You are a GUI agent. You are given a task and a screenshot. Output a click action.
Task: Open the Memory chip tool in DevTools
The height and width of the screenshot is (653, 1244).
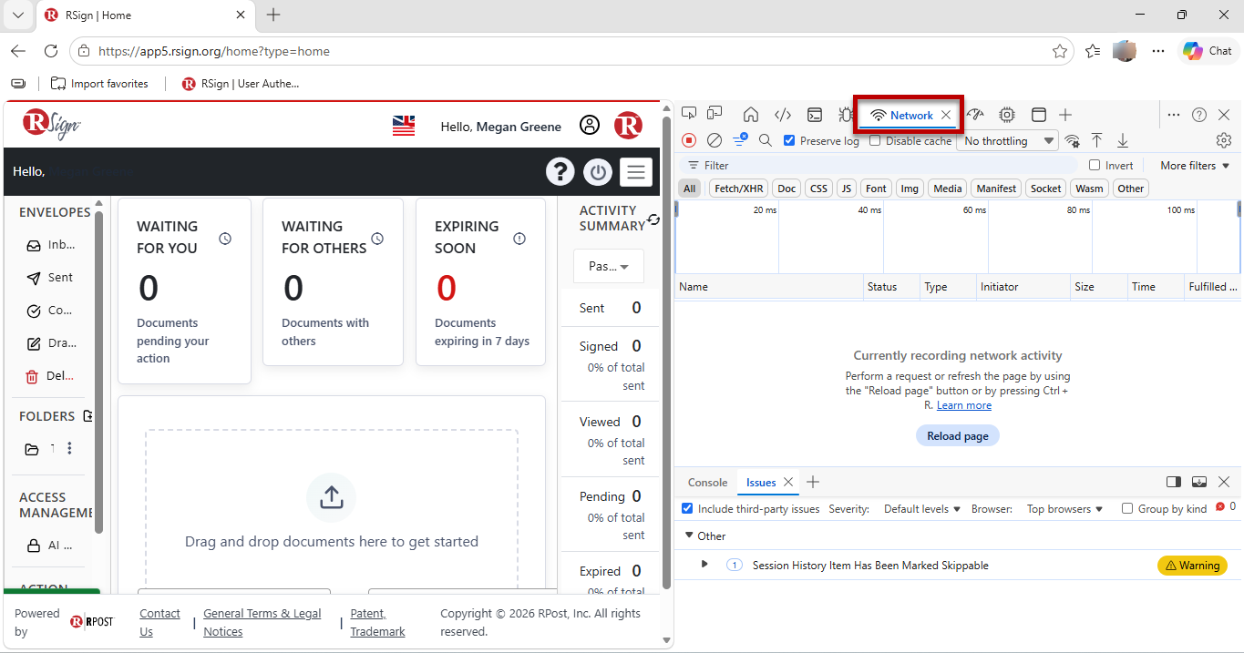(1007, 115)
